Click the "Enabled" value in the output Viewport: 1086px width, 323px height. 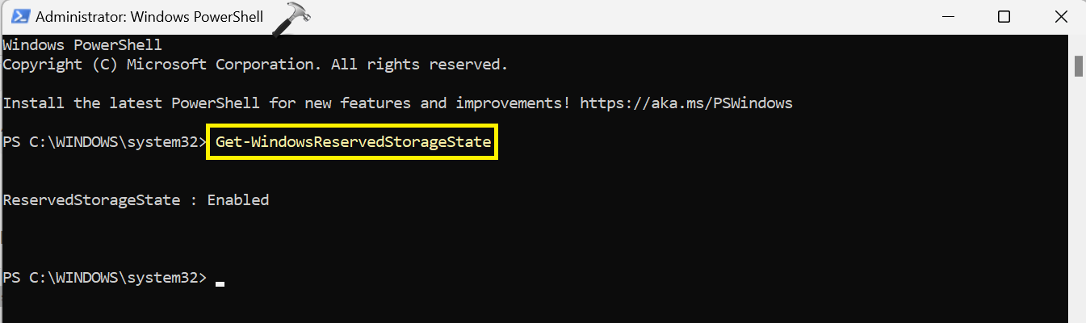pos(238,200)
